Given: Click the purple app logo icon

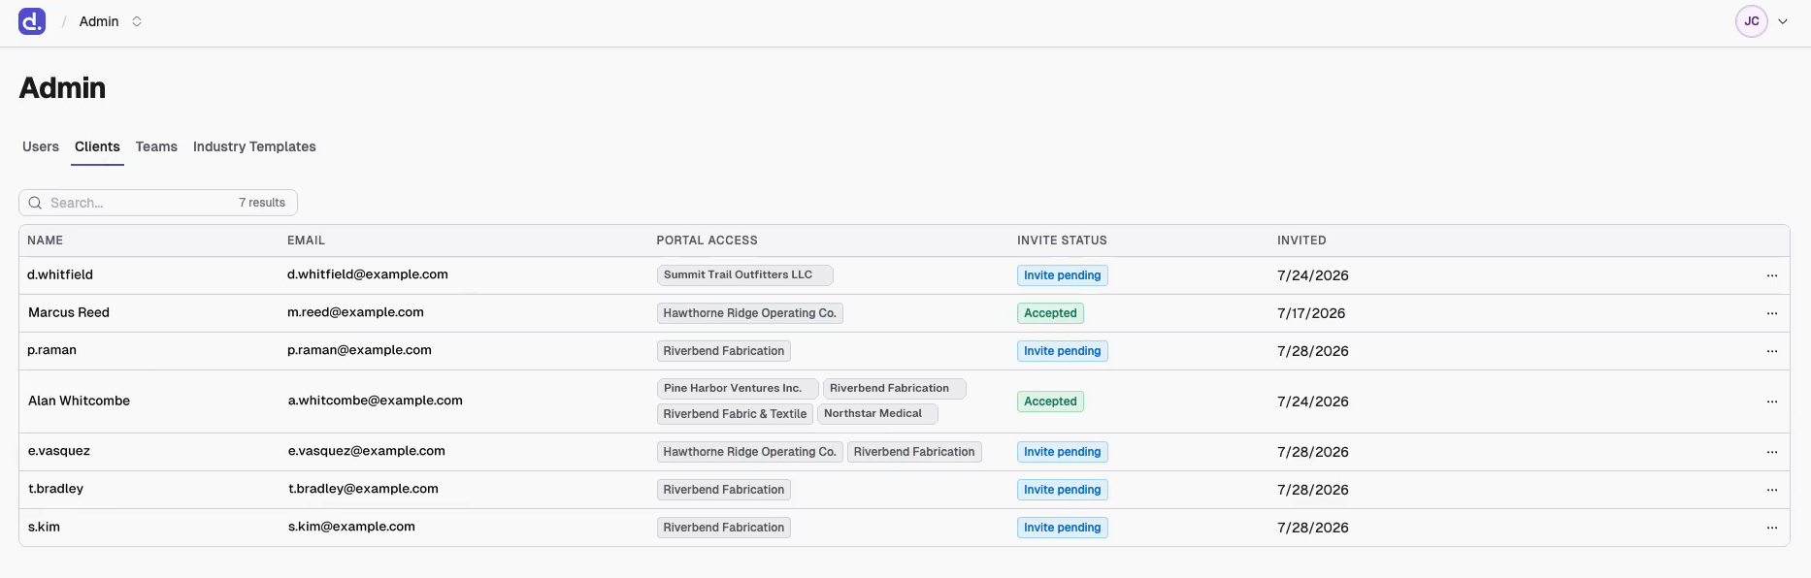Looking at the screenshot, I should pyautogui.click(x=32, y=21).
